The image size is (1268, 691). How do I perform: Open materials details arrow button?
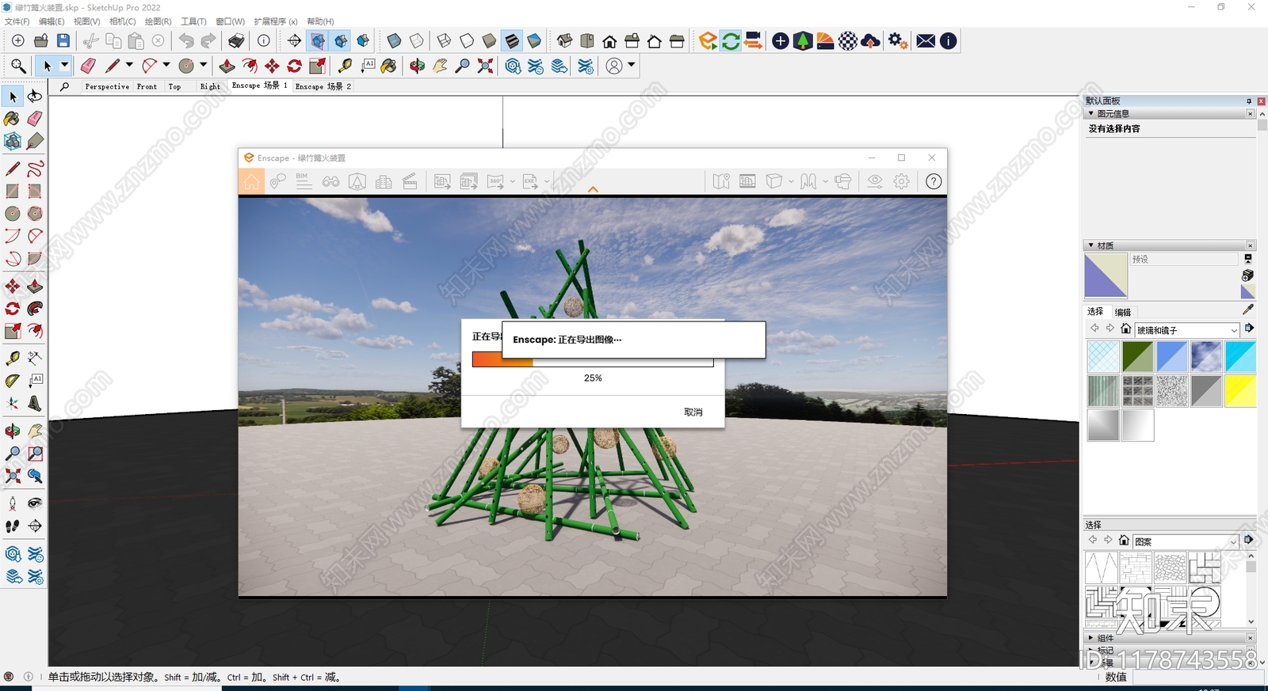click(1249, 328)
